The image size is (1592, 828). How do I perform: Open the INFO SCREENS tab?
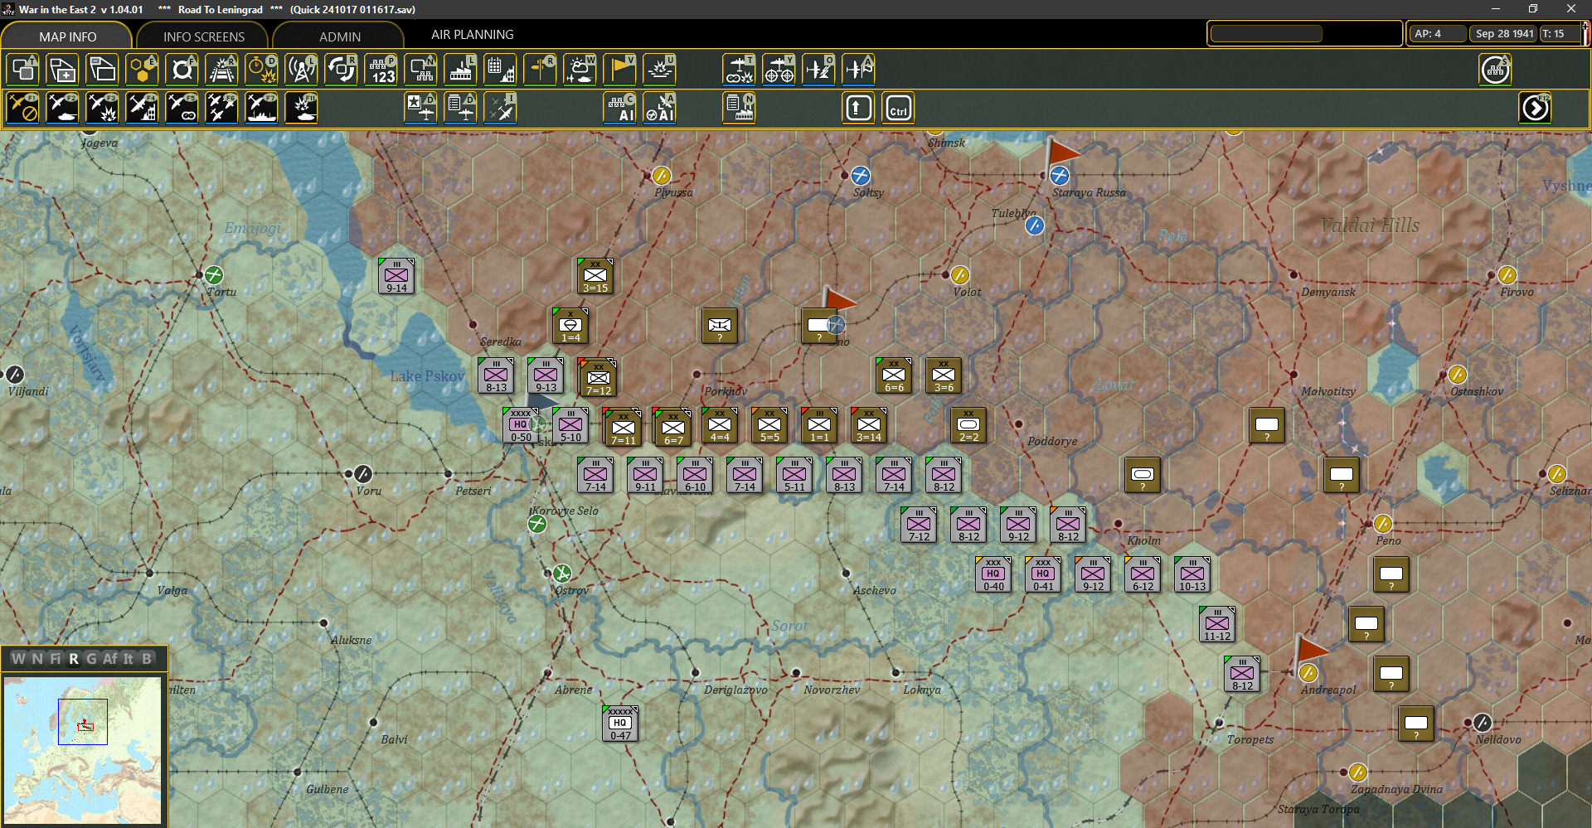pyautogui.click(x=204, y=36)
